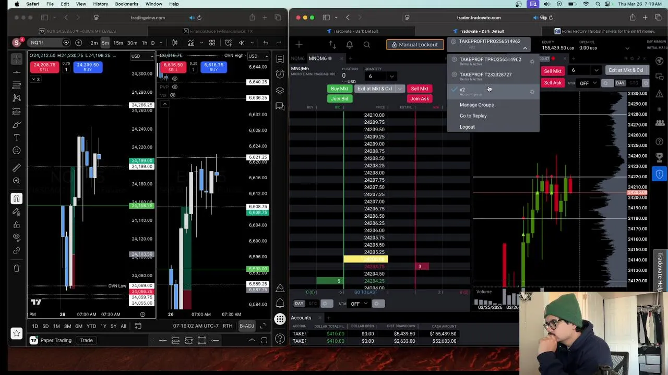Open the indicators icon in toolbar

click(191, 43)
